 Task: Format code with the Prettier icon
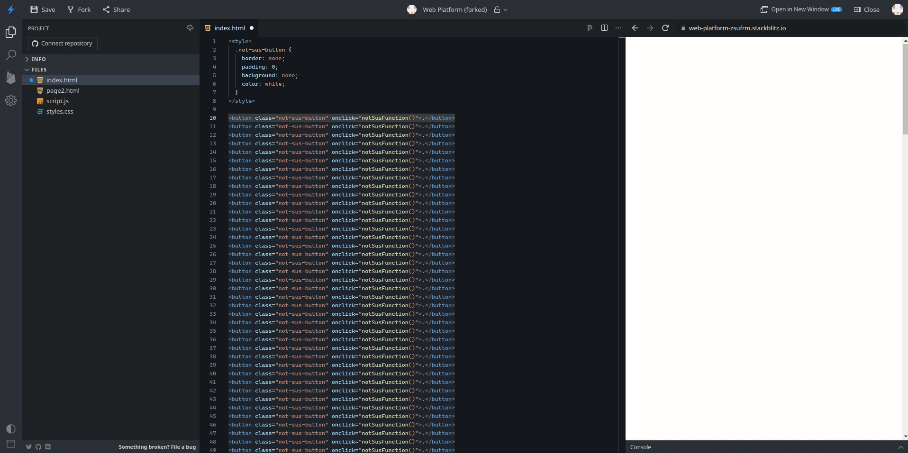click(x=590, y=28)
